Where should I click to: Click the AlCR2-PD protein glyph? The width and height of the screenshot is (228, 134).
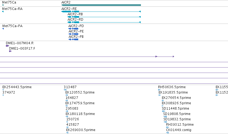tap(73, 29)
